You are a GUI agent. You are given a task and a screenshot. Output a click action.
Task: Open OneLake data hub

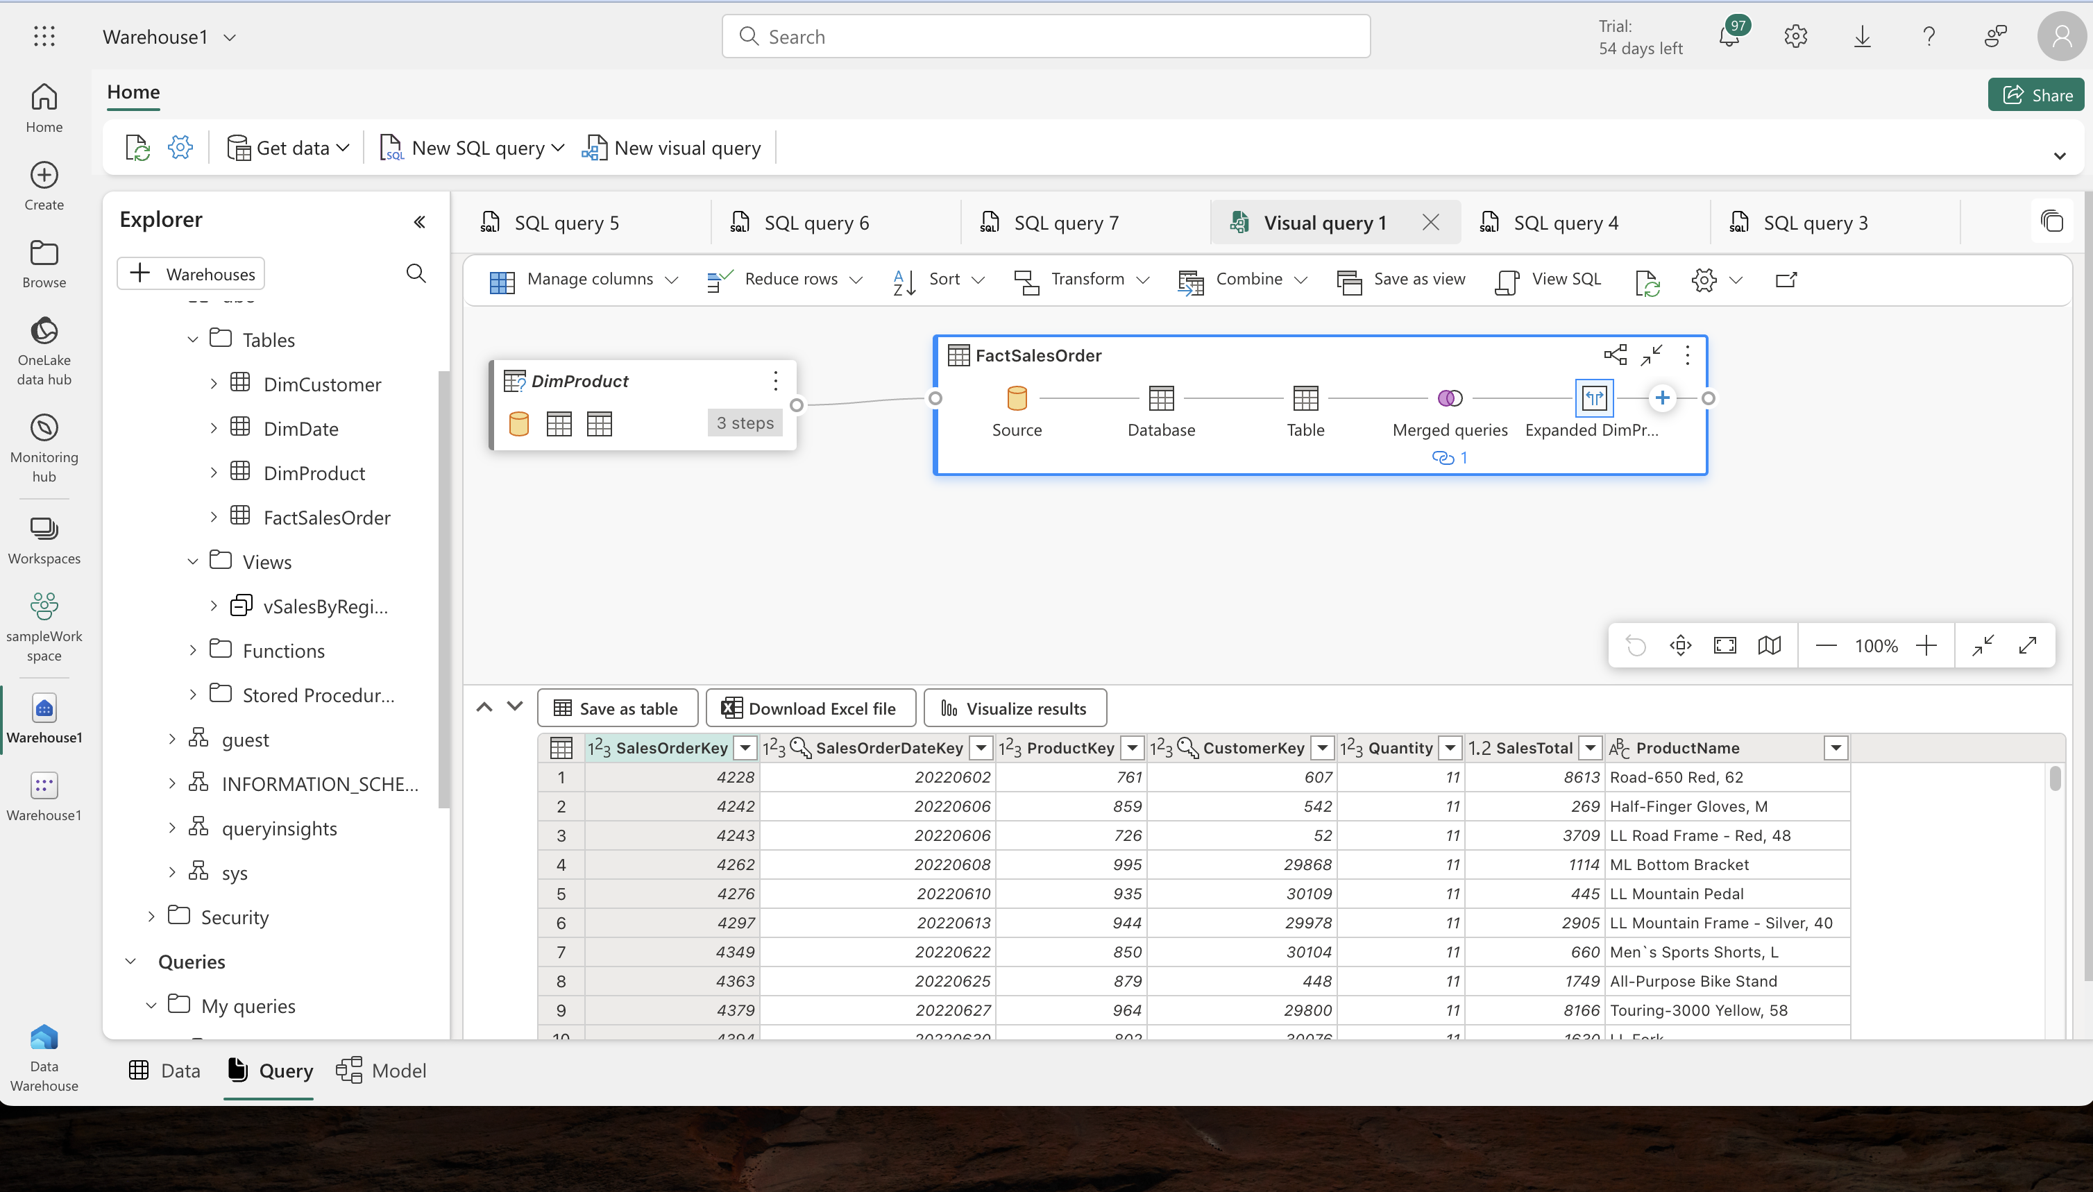click(x=44, y=351)
